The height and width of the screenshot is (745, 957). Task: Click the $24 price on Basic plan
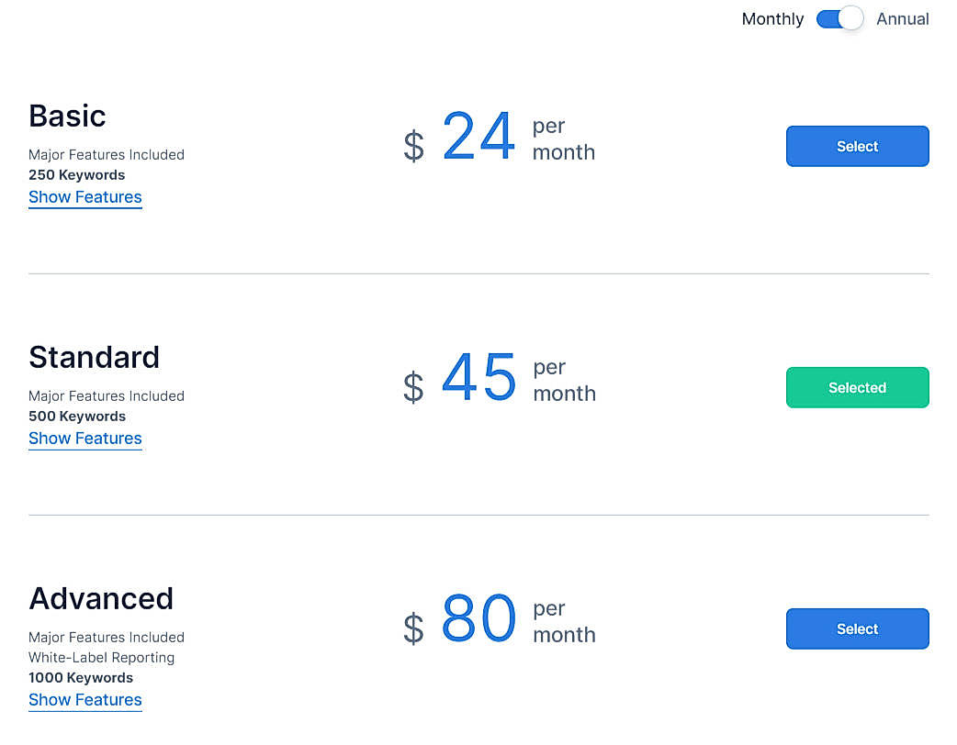tap(478, 136)
